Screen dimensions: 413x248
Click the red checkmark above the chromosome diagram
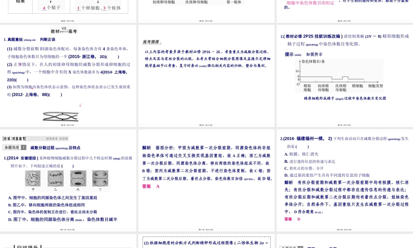coord(80,106)
